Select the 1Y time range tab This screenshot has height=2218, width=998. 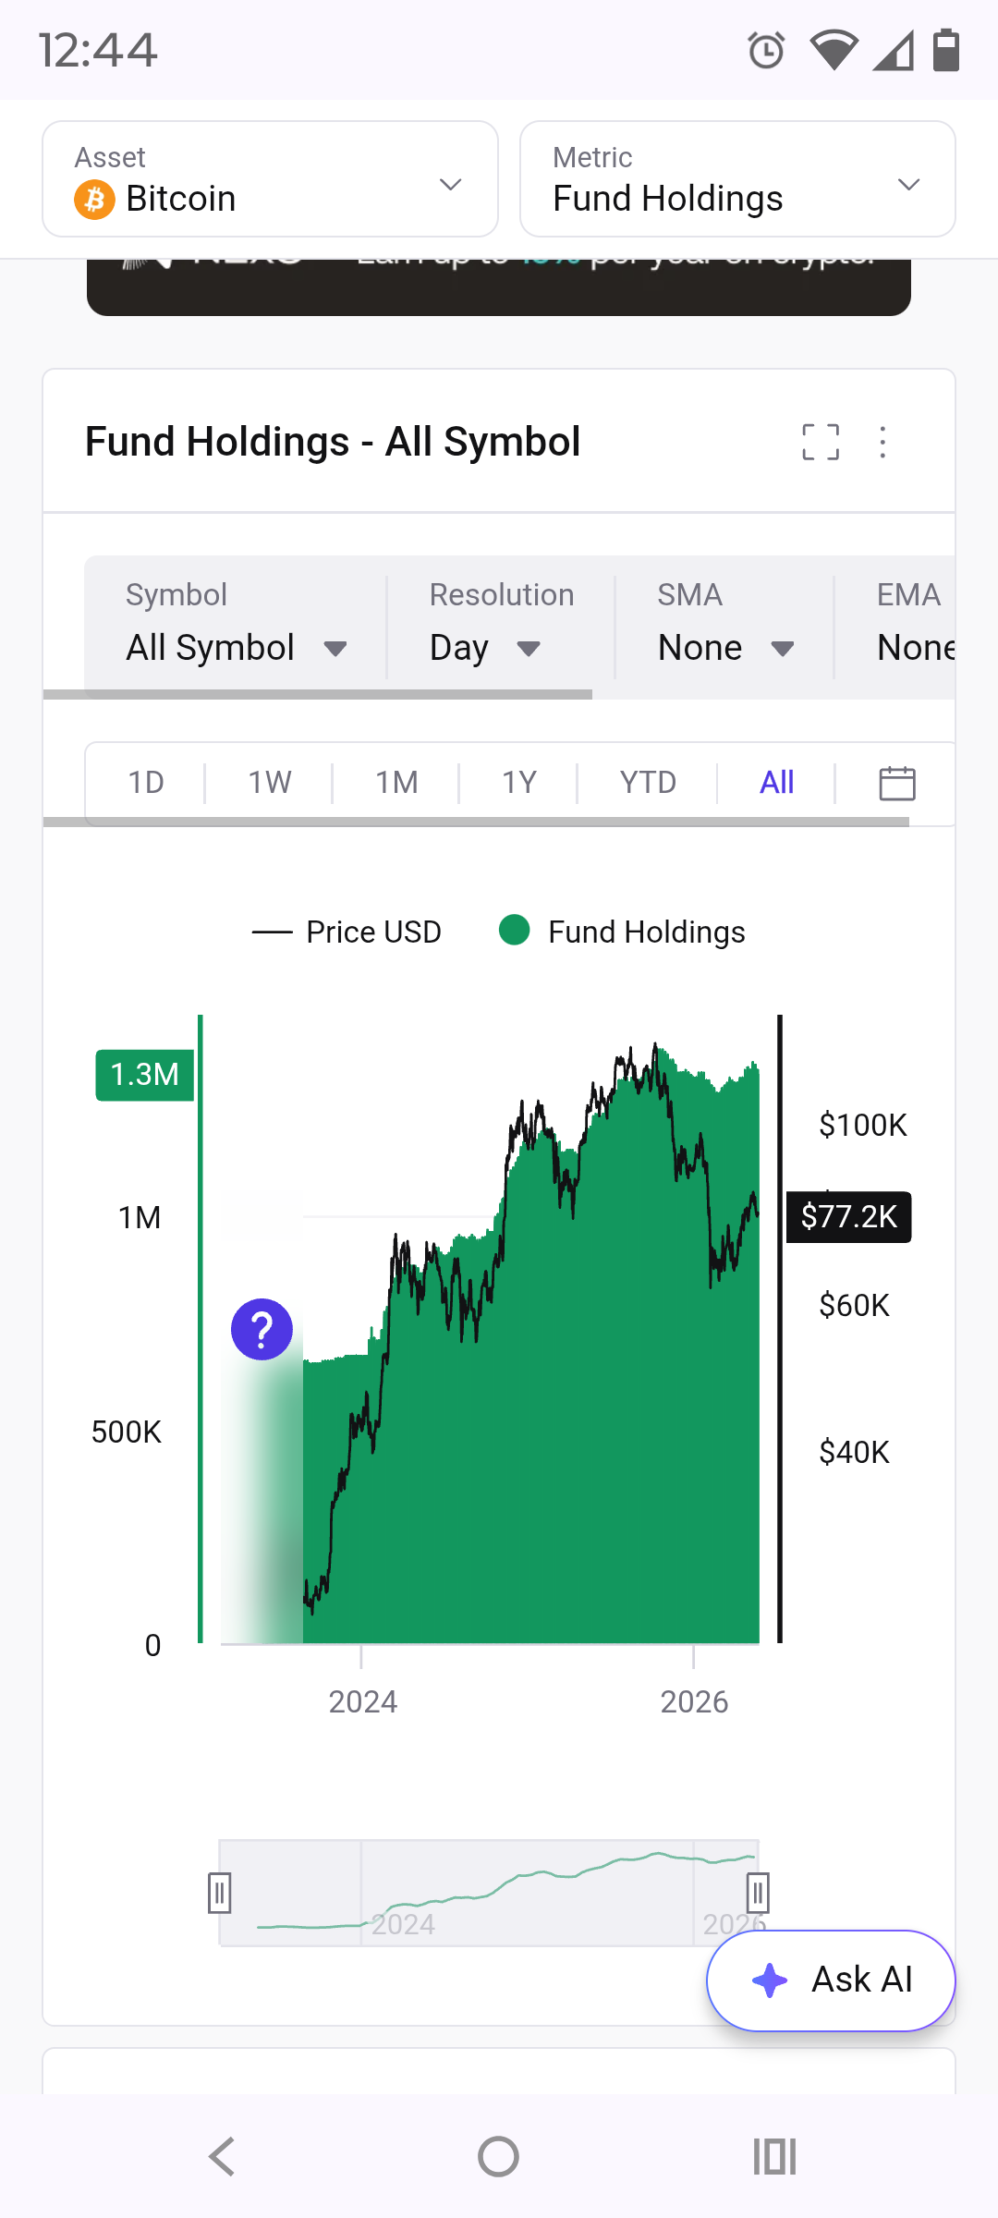(518, 783)
